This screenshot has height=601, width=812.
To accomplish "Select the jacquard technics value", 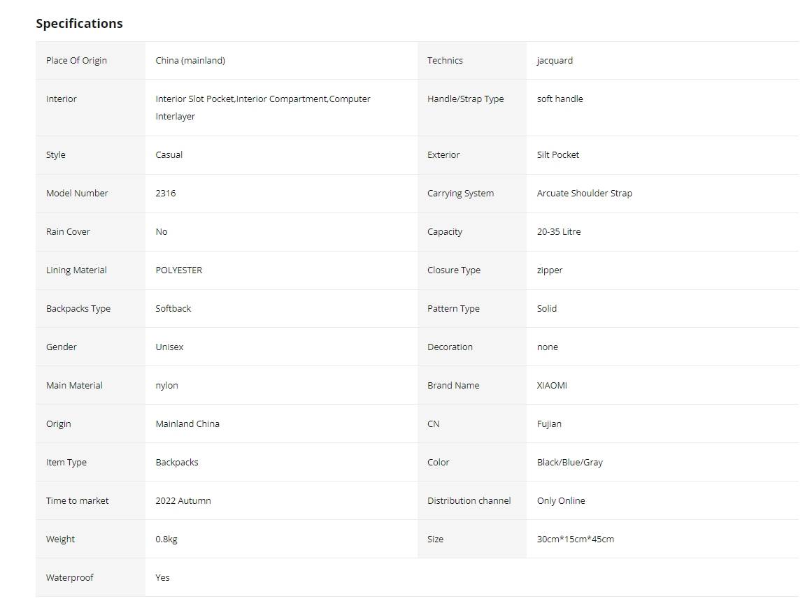I will (555, 61).
